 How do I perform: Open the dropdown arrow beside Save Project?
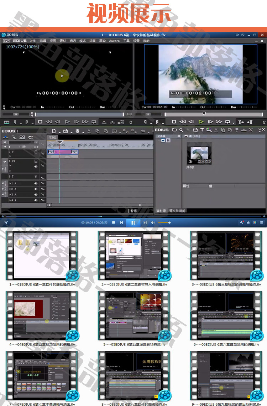83,132
